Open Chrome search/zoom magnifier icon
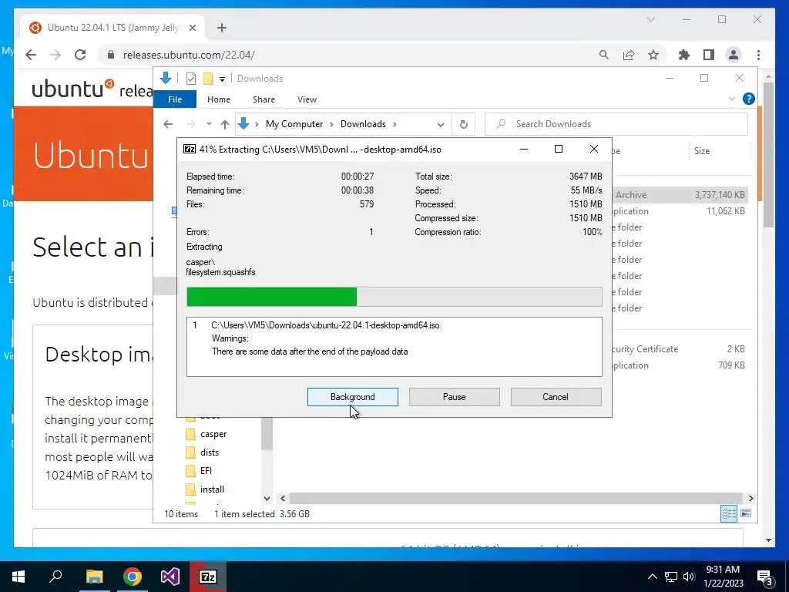The height and width of the screenshot is (592, 789). (603, 55)
